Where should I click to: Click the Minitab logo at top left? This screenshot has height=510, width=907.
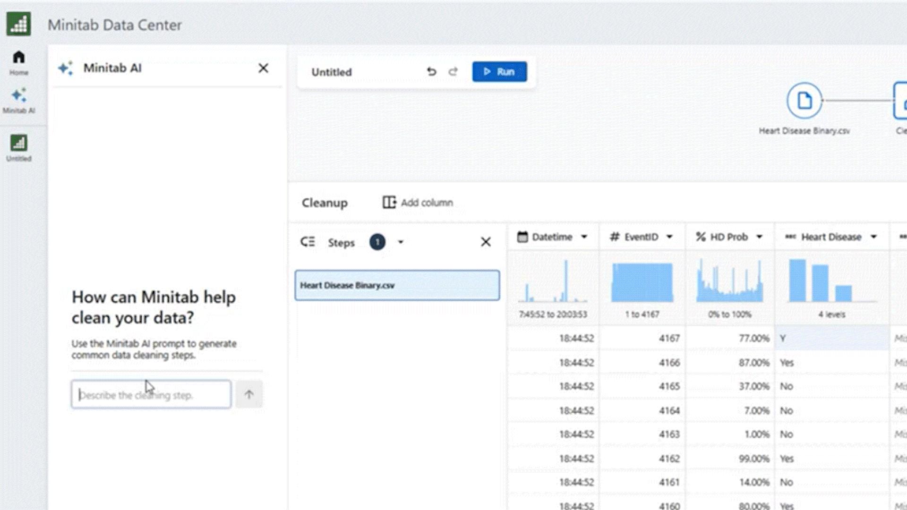tap(18, 24)
